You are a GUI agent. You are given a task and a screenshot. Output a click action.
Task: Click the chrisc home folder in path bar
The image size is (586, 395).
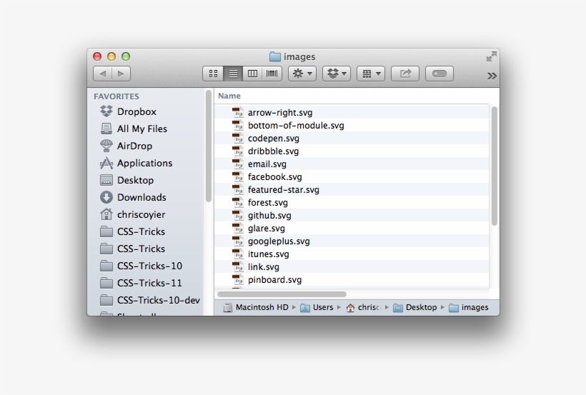[364, 307]
